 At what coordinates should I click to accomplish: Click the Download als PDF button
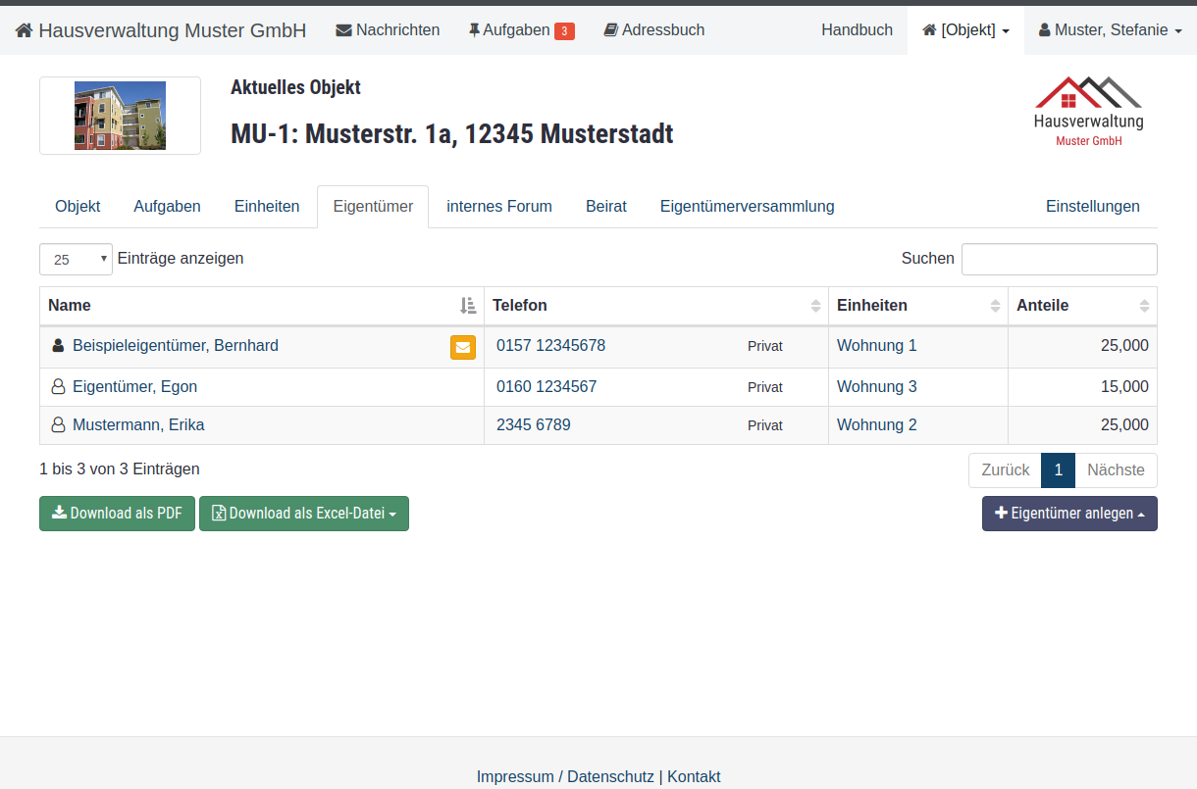[x=117, y=514]
